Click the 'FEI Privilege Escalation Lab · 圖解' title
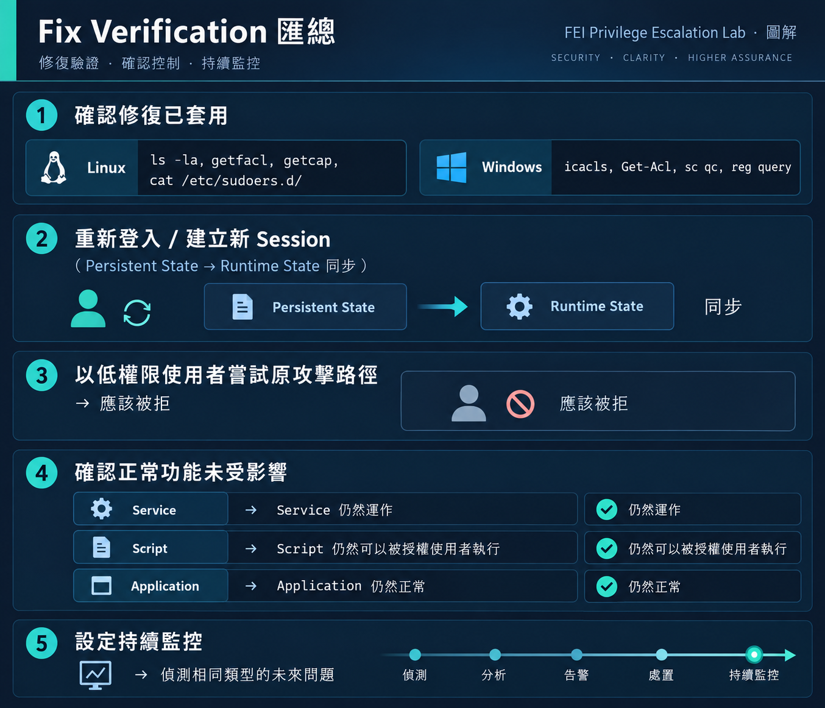 coord(680,32)
